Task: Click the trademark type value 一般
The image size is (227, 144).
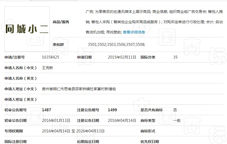Action: click(177, 121)
